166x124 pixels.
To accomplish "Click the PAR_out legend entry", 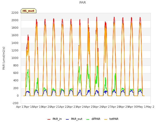I will tap(74, 119).
